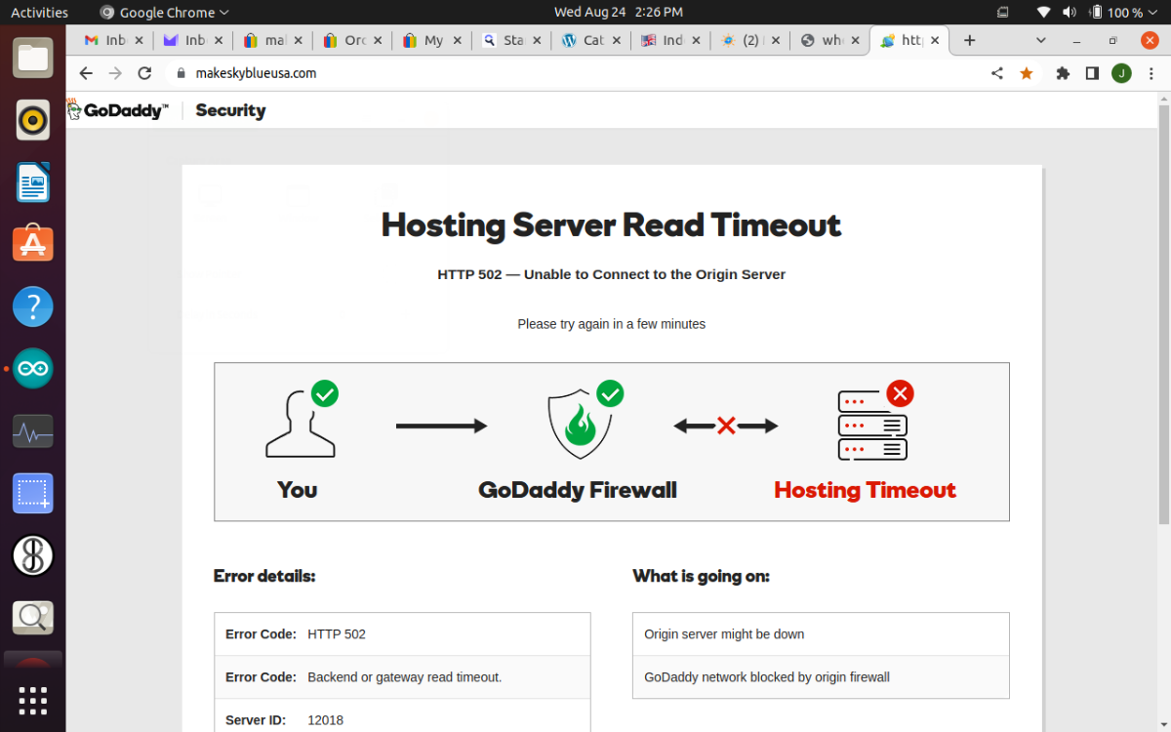1171x732 pixels.
Task: Click the Activities button
Action: click(39, 13)
